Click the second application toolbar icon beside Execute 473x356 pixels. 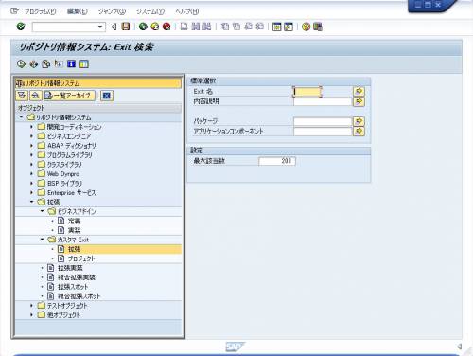pos(33,64)
